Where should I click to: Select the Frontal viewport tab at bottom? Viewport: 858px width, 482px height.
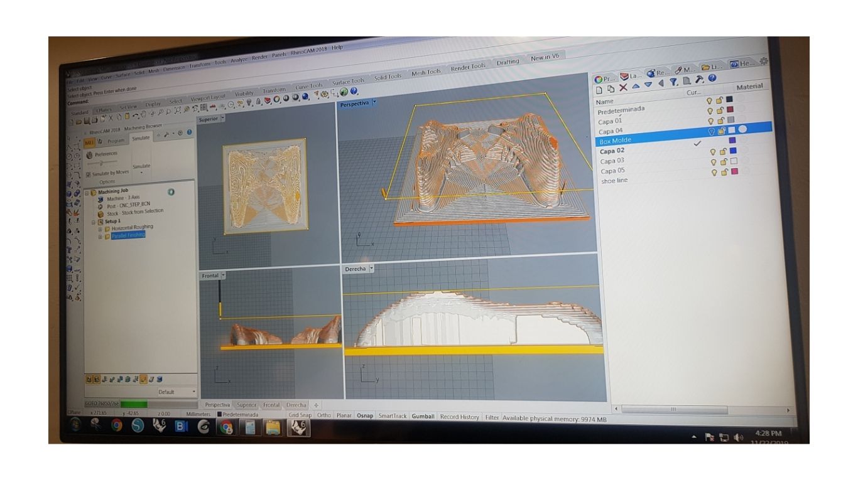click(x=271, y=405)
